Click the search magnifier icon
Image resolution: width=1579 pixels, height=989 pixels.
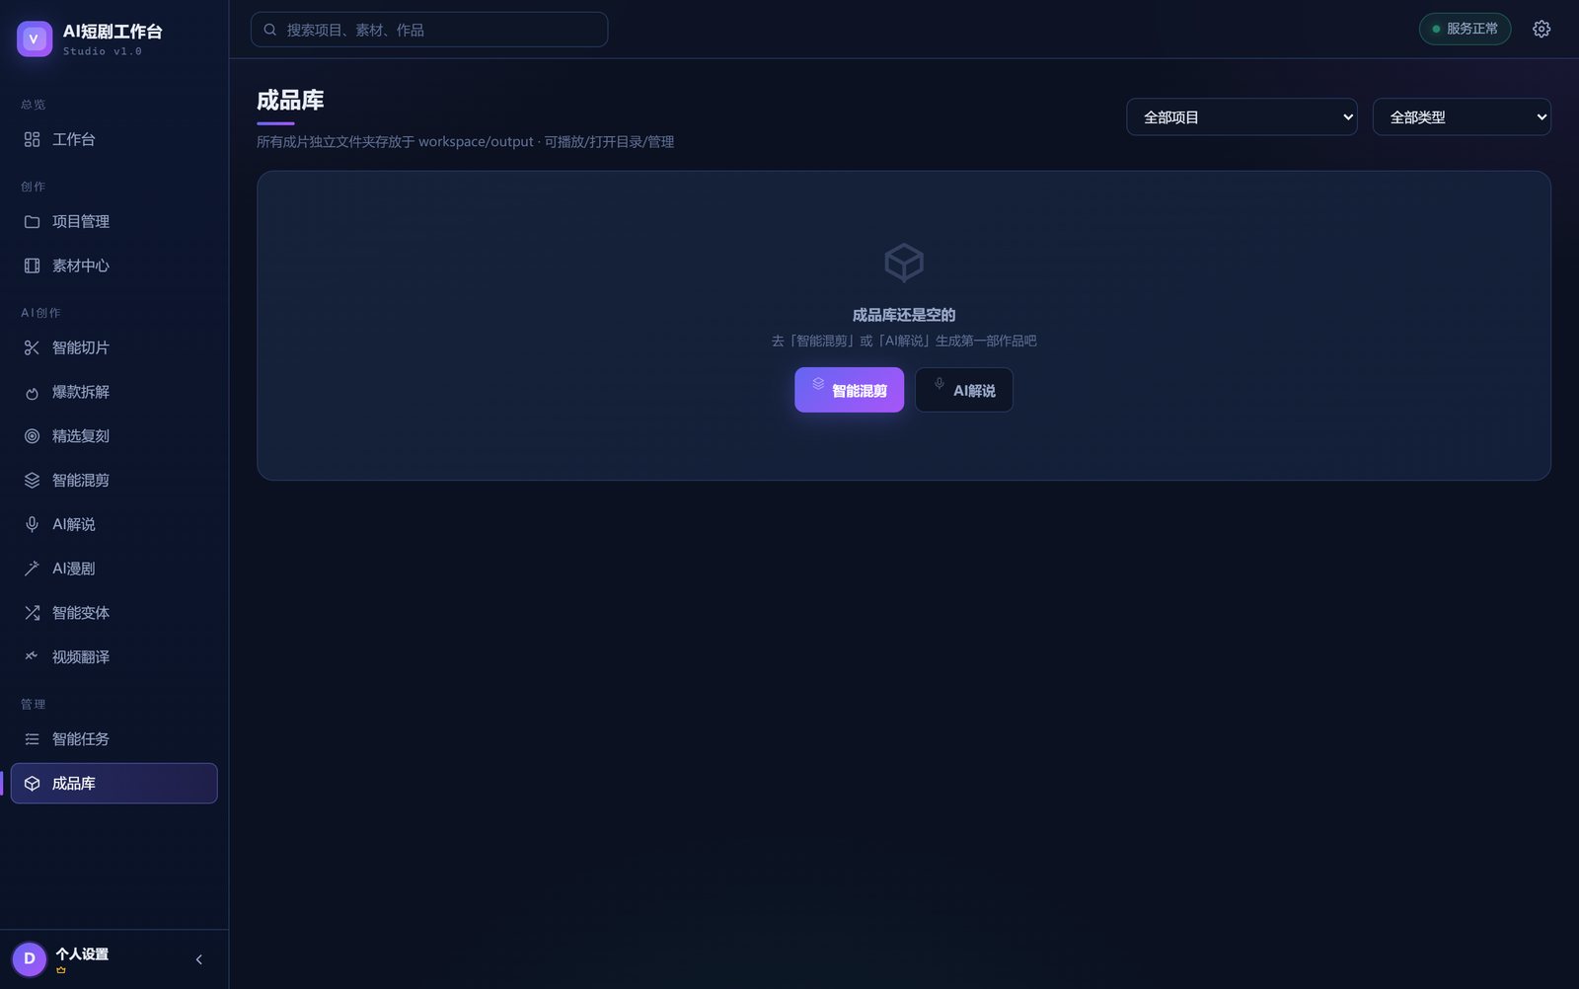[269, 30]
